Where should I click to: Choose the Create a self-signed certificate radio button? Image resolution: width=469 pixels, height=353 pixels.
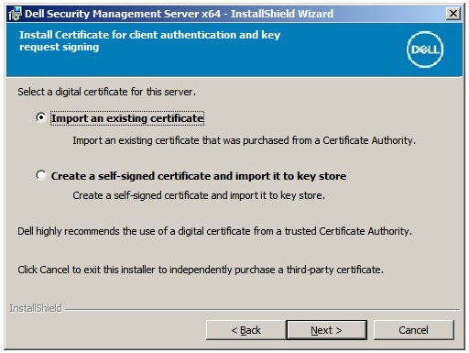41,175
